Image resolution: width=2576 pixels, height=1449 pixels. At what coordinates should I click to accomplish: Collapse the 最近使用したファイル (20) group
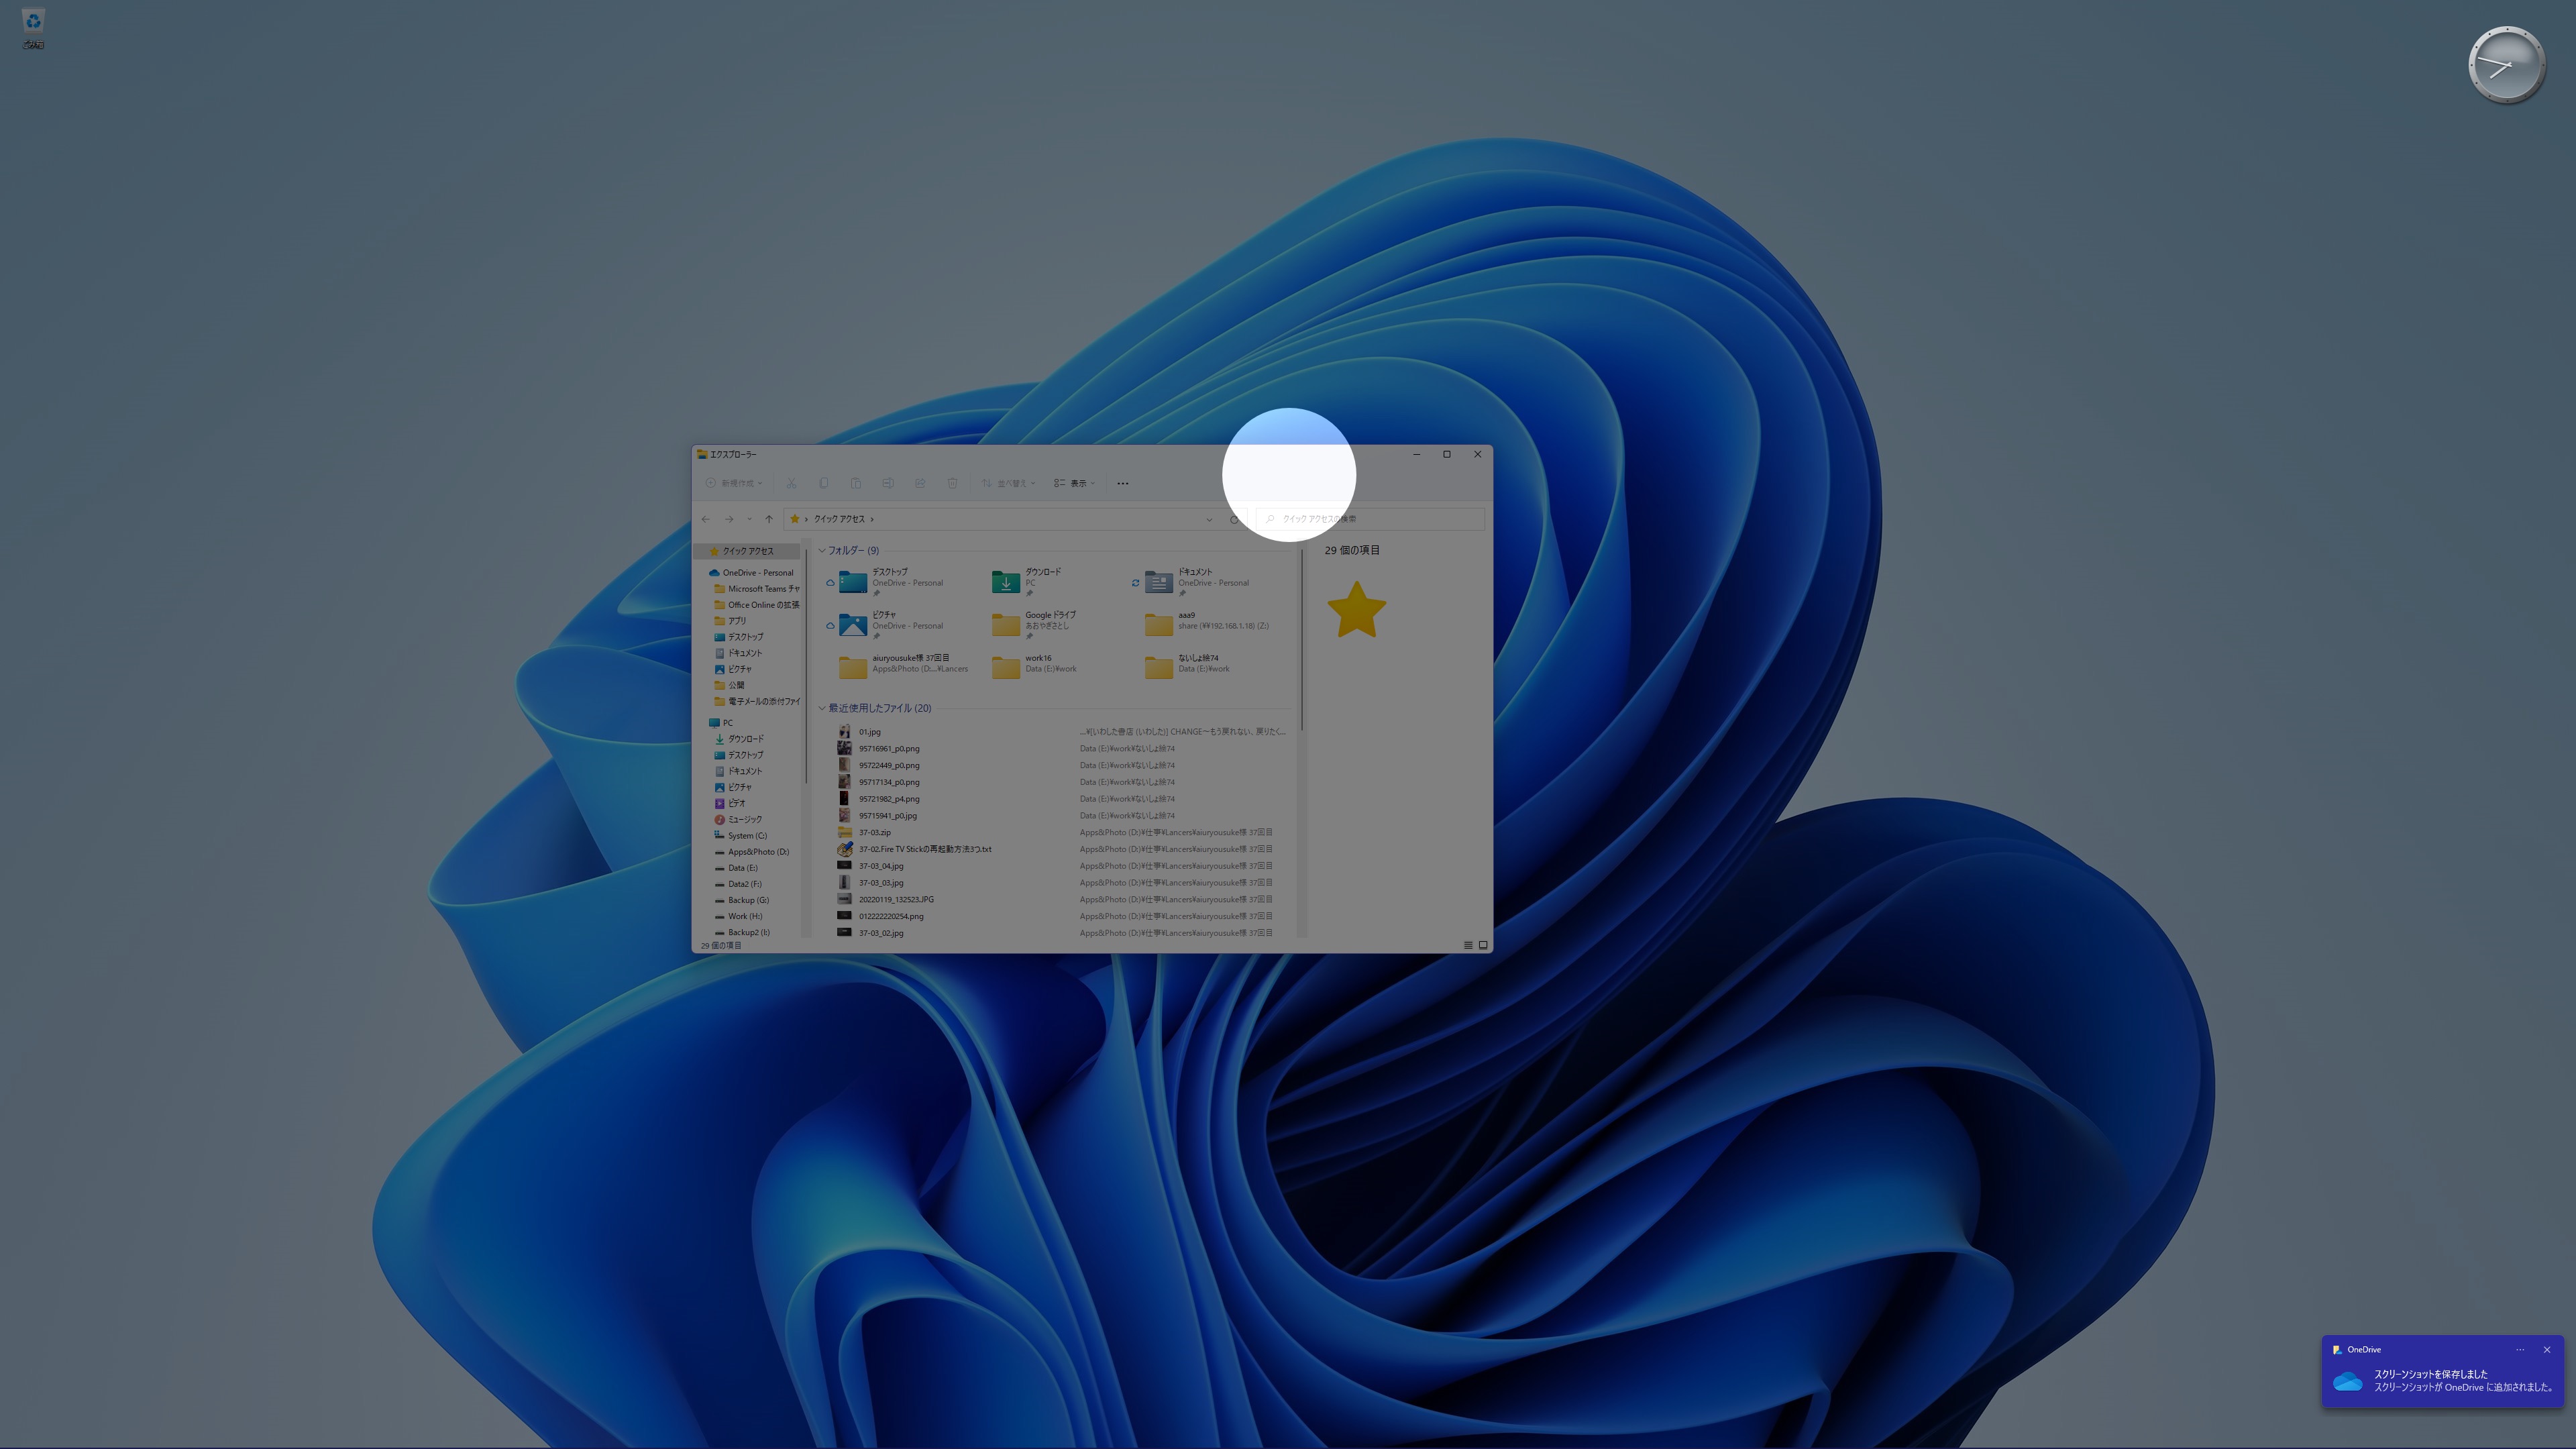(x=822, y=708)
